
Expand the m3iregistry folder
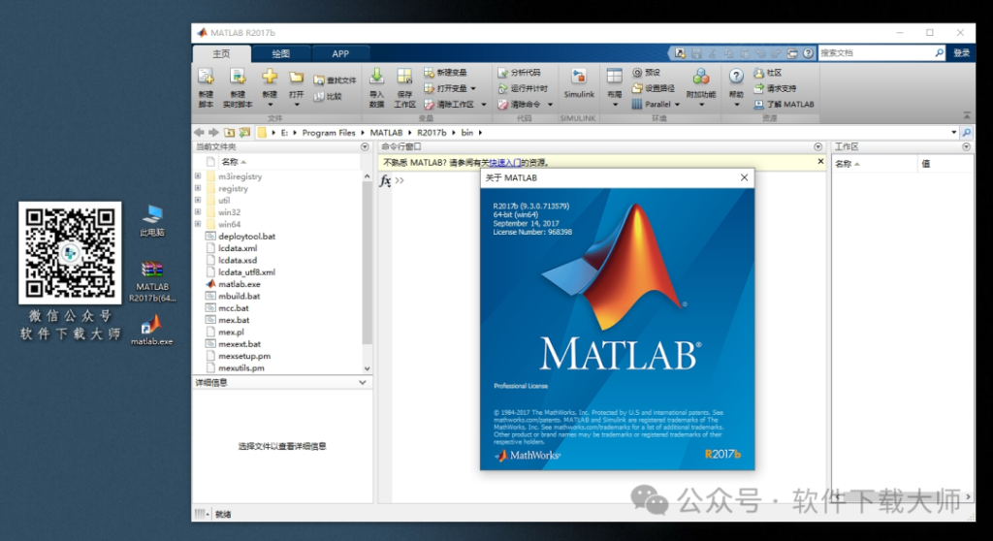coord(198,176)
